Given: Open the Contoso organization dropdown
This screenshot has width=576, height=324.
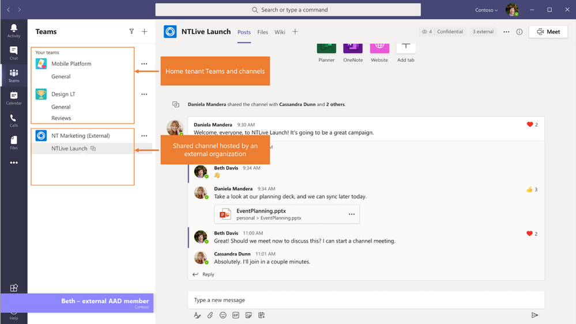Looking at the screenshot, I should pos(487,10).
